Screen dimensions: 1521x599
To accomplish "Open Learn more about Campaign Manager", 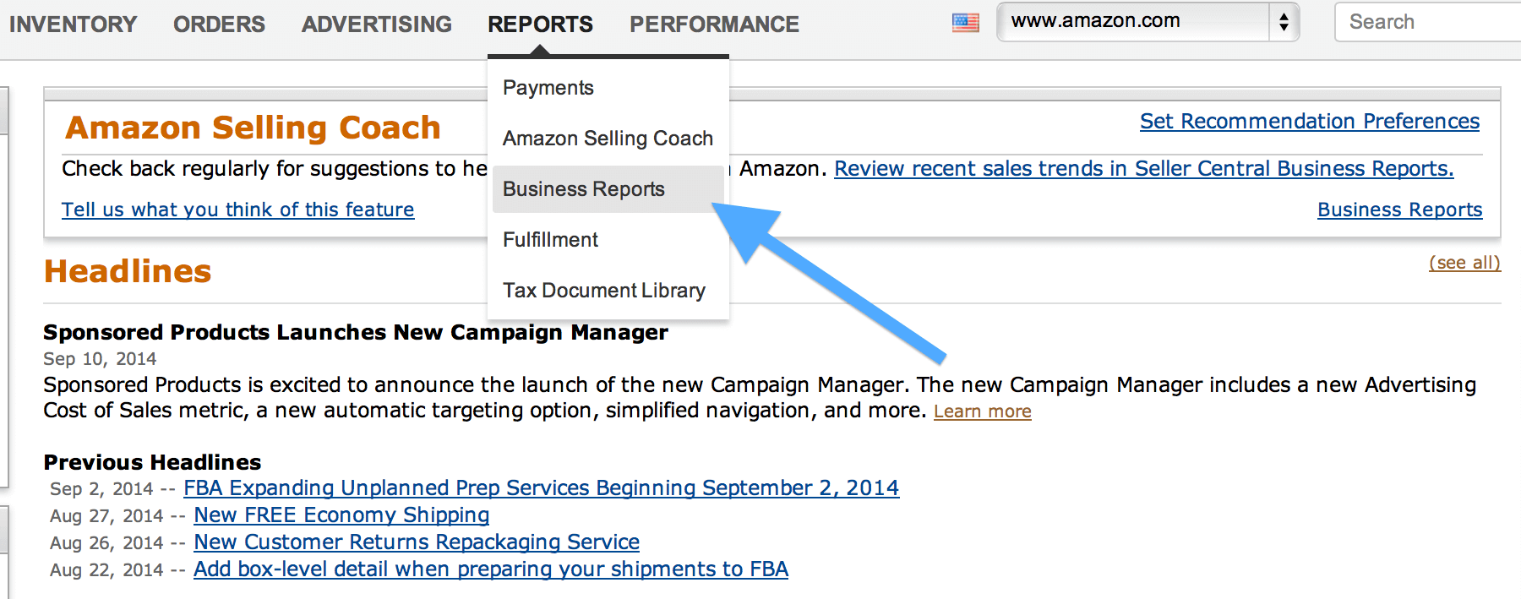I will tap(982, 411).
